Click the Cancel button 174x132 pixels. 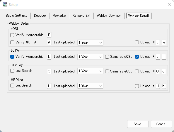coord(161,124)
